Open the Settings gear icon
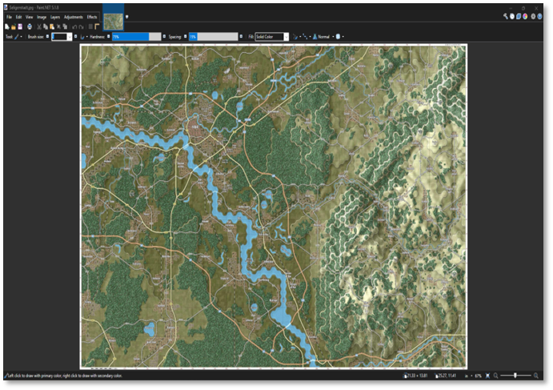 click(x=533, y=16)
